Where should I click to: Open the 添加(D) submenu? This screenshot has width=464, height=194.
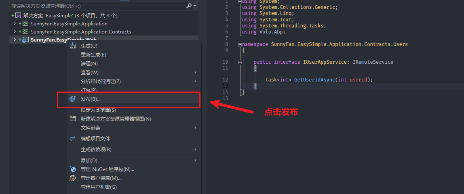pos(134,161)
